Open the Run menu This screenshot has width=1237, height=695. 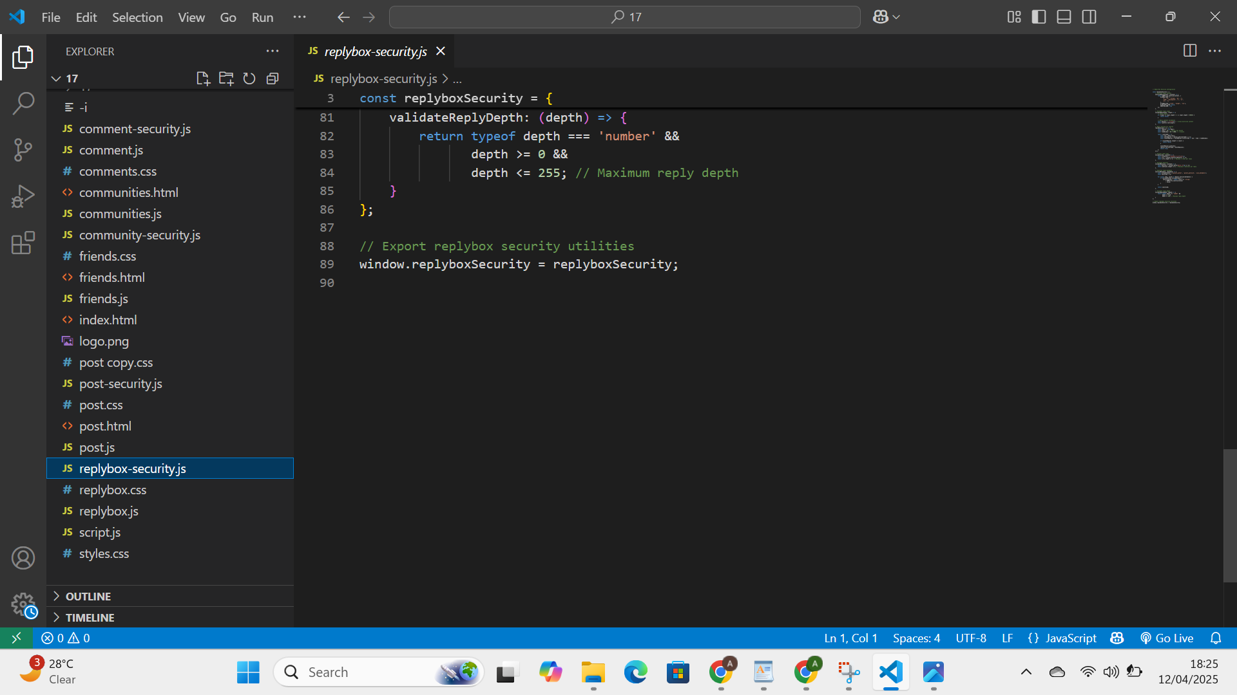click(263, 17)
